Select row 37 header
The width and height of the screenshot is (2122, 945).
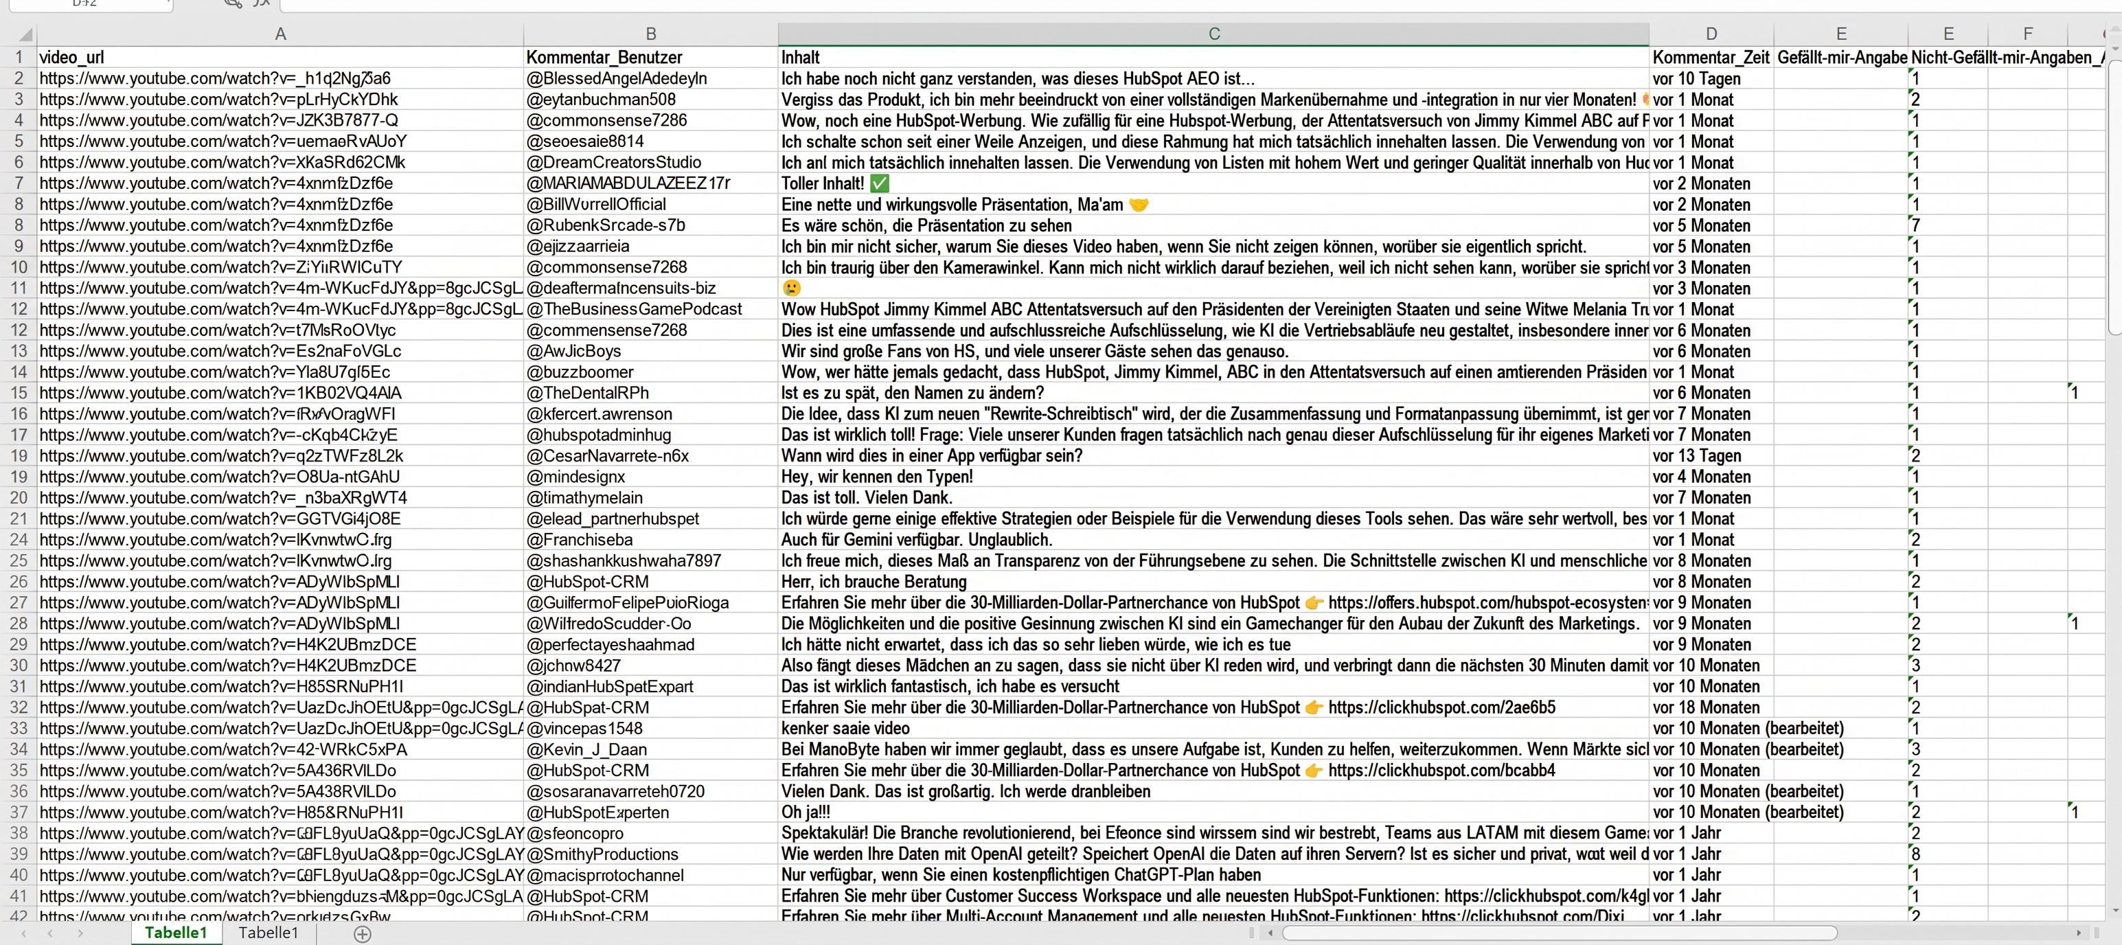(18, 812)
